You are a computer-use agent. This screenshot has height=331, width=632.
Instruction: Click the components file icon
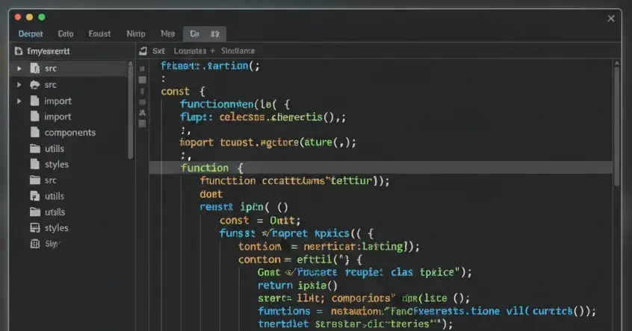pos(35,132)
